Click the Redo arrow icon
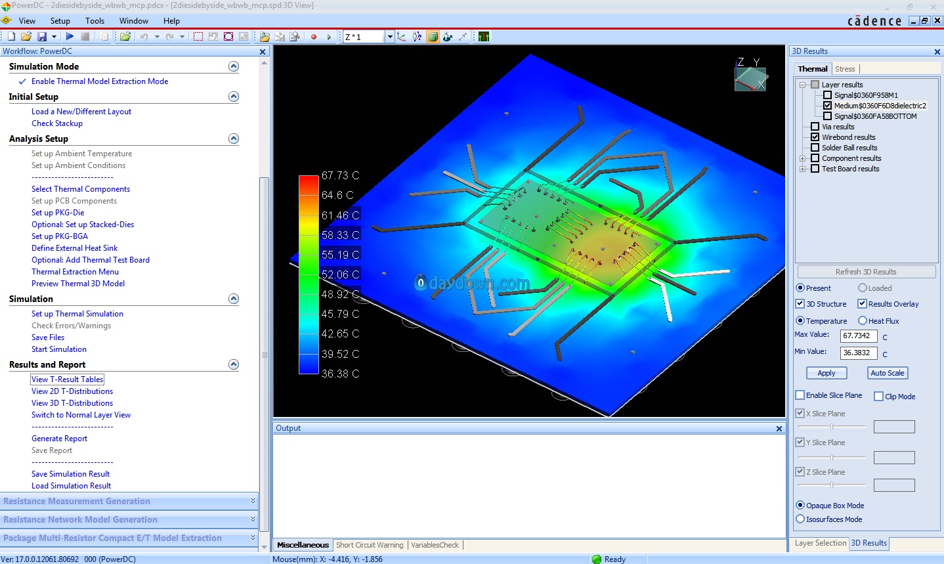The height and width of the screenshot is (564, 944). (x=169, y=37)
